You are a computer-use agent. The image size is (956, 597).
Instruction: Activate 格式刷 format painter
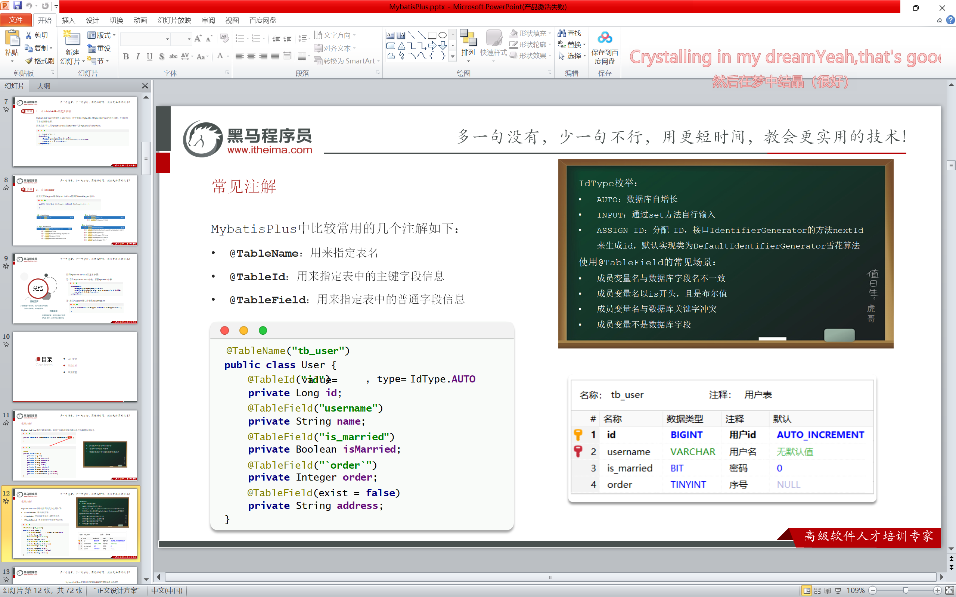pos(40,61)
